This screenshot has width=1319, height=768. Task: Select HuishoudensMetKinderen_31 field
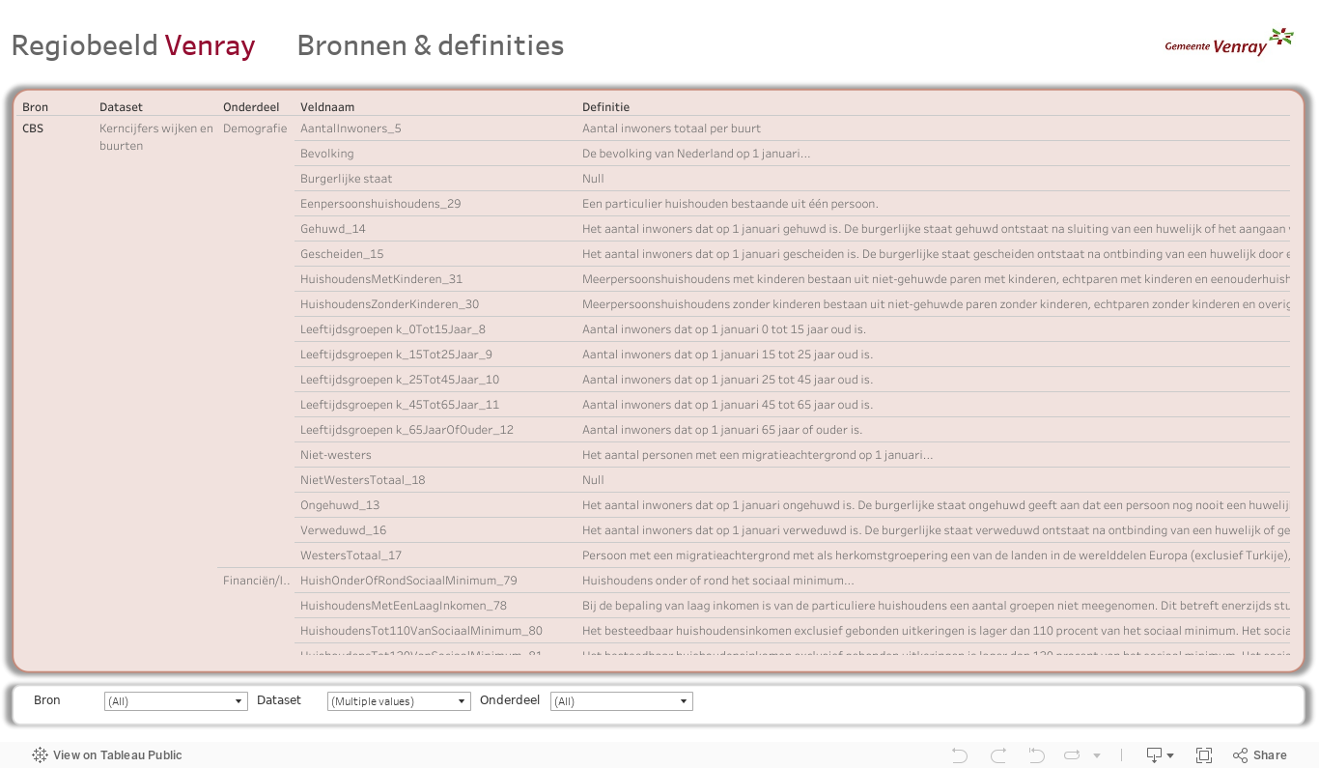381,279
